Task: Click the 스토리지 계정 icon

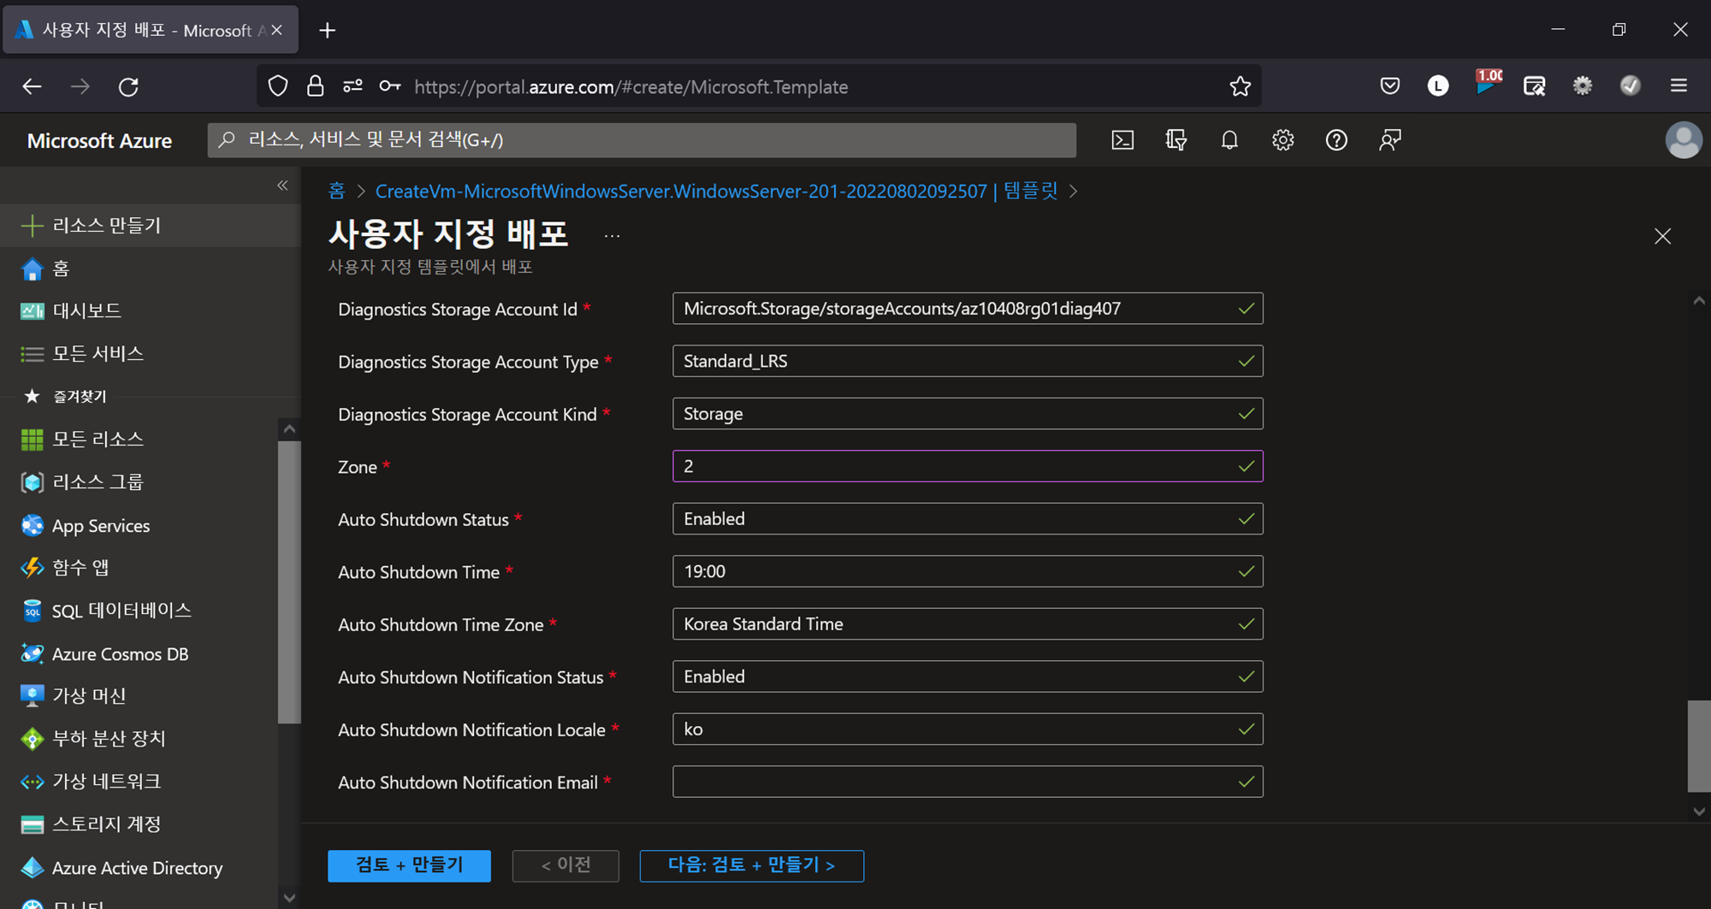Action: click(x=32, y=824)
